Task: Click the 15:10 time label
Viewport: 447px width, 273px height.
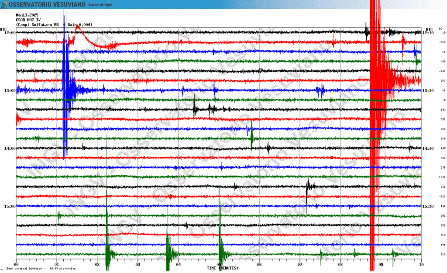Action: tap(428, 207)
